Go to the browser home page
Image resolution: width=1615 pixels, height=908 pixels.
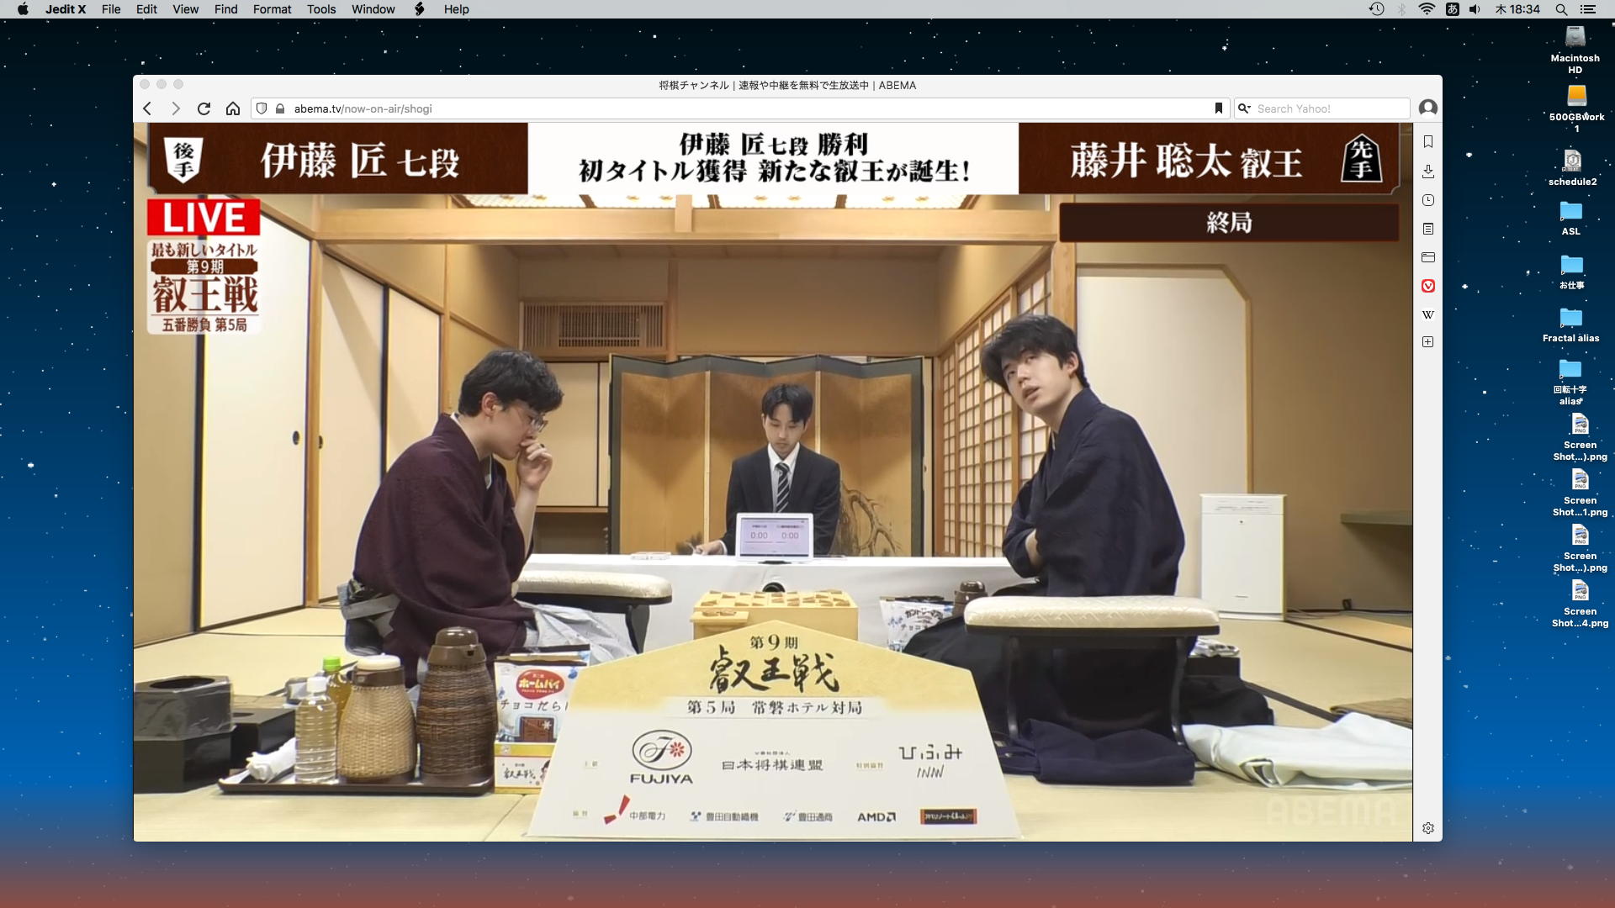click(233, 108)
